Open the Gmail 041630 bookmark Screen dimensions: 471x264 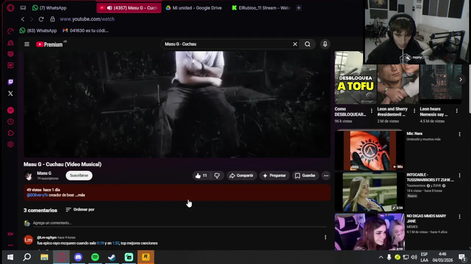[x=85, y=30]
